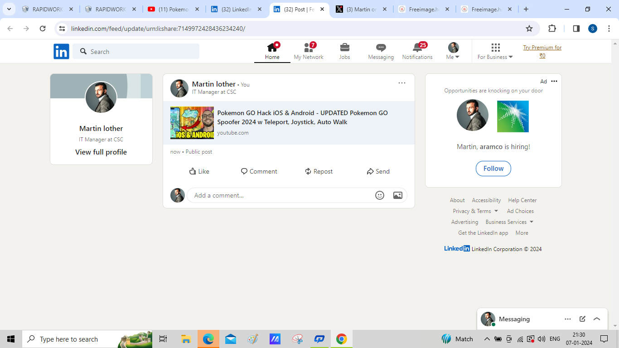Open File Explorer from the taskbar

point(186,339)
